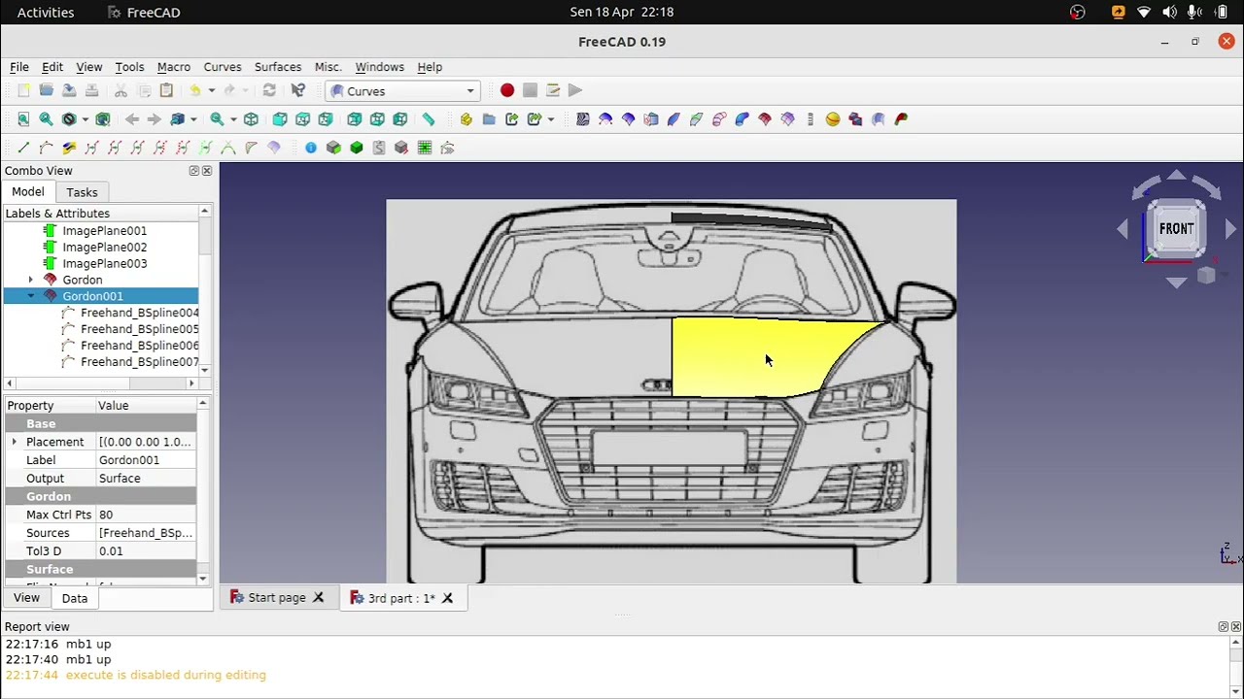Viewport: 1244px width, 699px height.
Task: Collapse the Gordon001 tree item
Action: tap(30, 296)
